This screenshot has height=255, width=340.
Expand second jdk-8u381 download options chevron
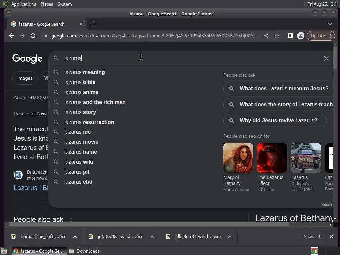click(x=230, y=236)
